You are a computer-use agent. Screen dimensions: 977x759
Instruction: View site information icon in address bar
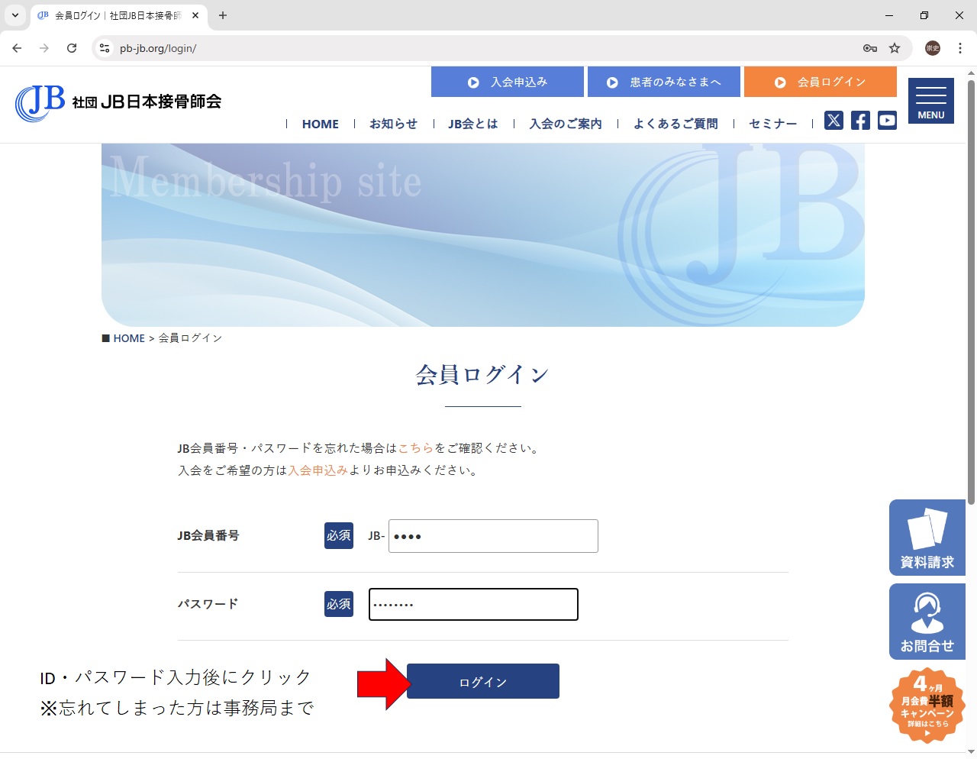tap(105, 48)
